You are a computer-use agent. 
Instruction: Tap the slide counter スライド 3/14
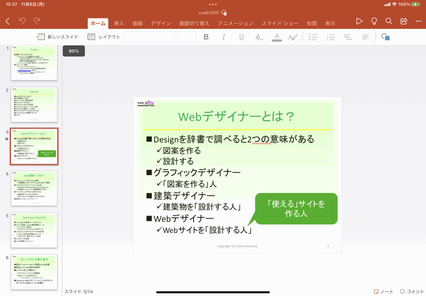coord(78,292)
